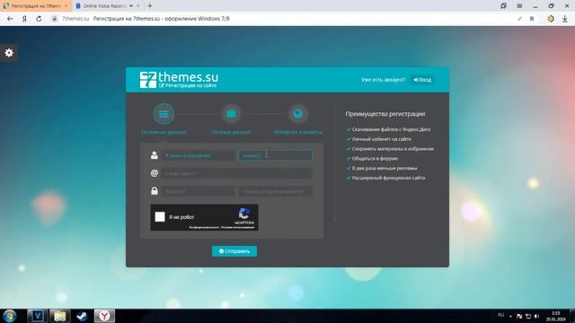
Task: Show hidden tray icons arrow
Action: click(x=511, y=317)
